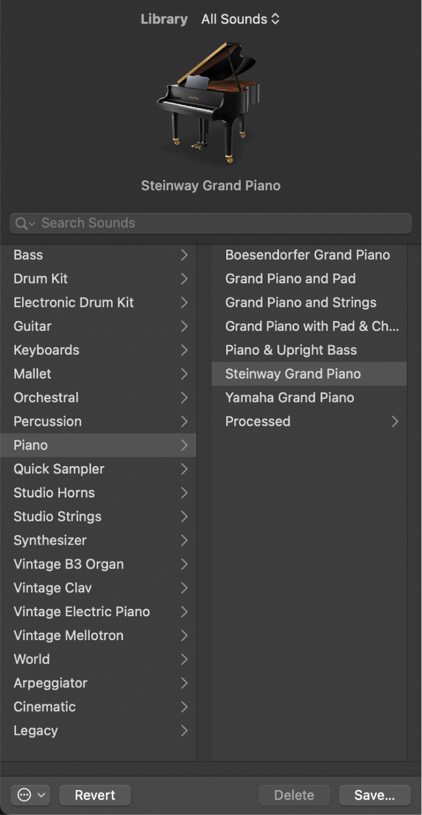Viewport: 422px width, 815px height.
Task: Click the Steinway Grand Piano instrument image
Action: click(210, 103)
